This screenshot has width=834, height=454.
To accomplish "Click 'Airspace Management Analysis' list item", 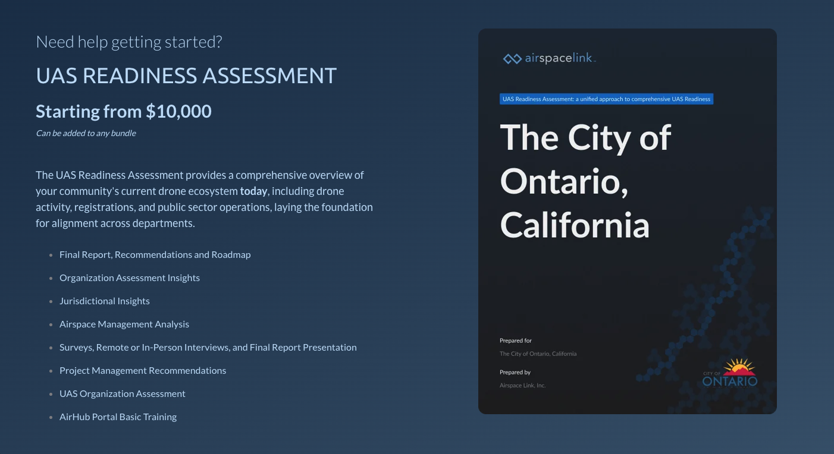I will (x=124, y=324).
